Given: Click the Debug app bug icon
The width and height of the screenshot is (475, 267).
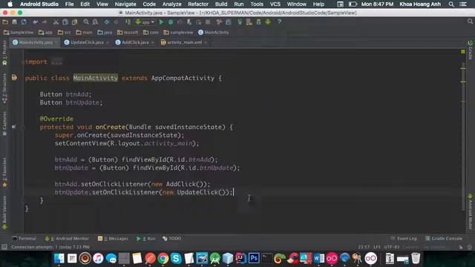Looking at the screenshot, I should tap(171, 22).
